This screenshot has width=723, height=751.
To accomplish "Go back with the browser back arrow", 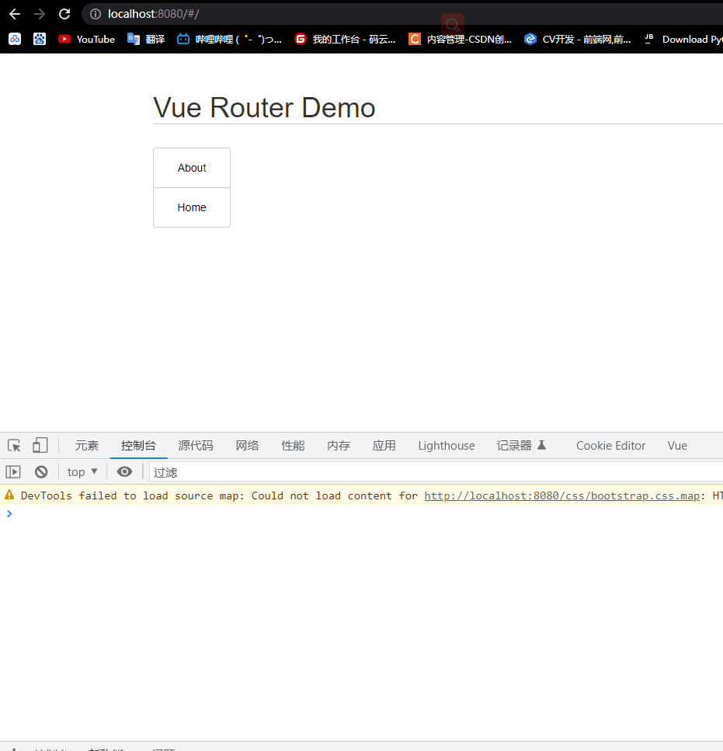I will 15,14.
